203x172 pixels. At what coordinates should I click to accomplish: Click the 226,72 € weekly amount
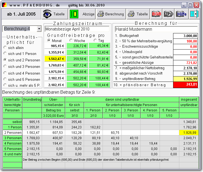pyautogui.click(x=77, y=46)
